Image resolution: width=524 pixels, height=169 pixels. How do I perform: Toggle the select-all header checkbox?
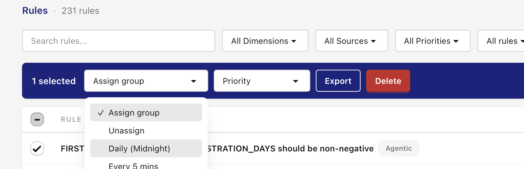(x=37, y=120)
